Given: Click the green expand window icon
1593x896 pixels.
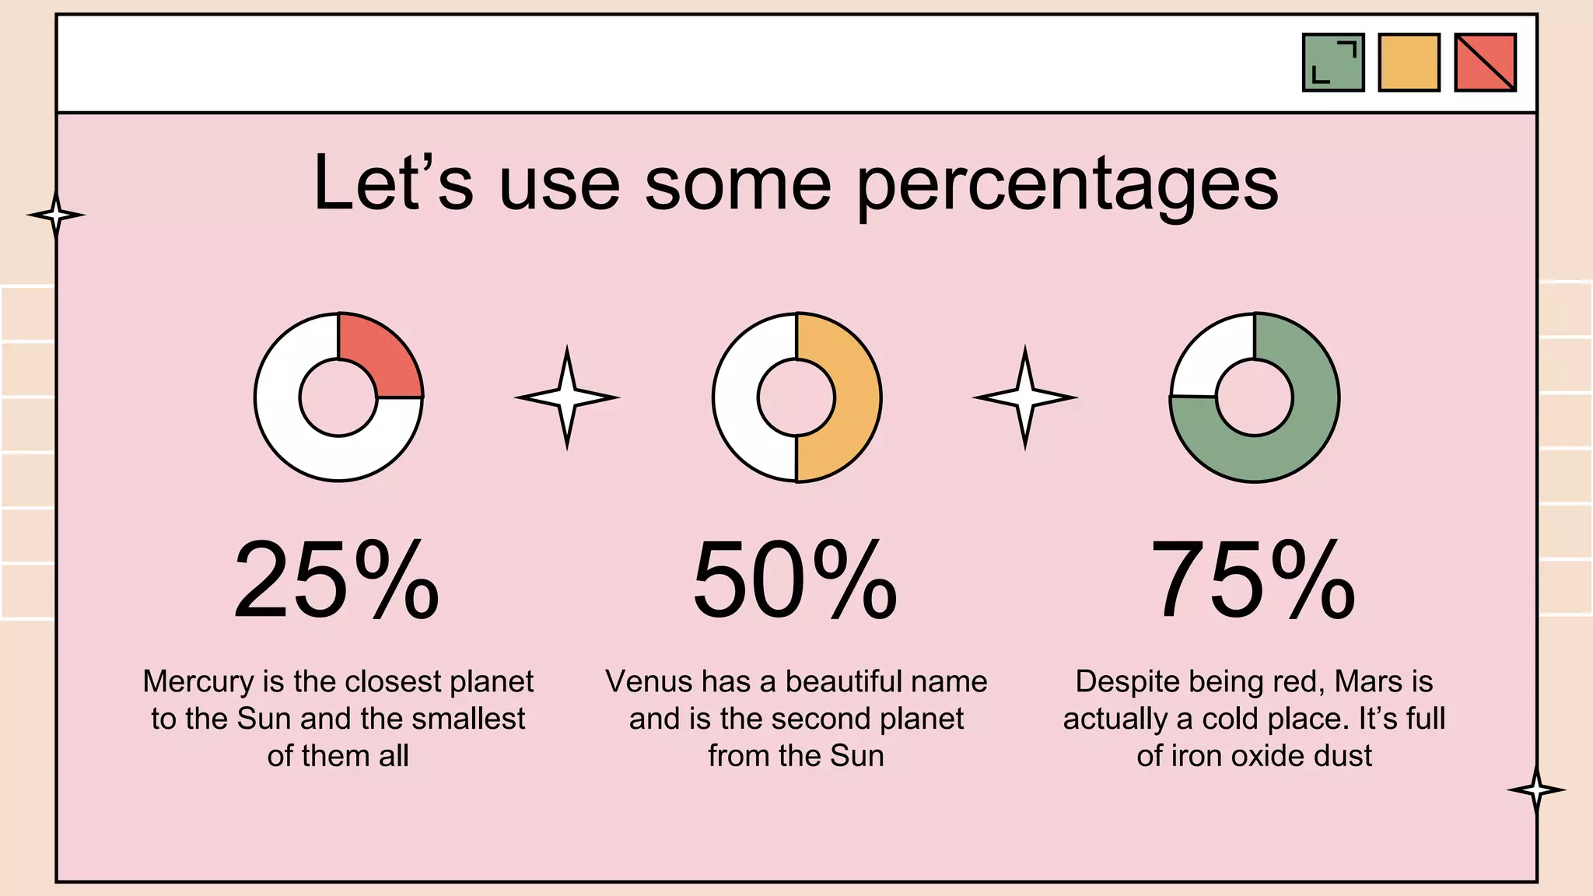Looking at the screenshot, I should [1333, 62].
